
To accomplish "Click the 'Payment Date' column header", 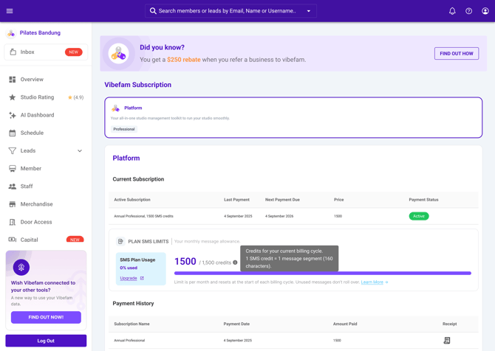I will click(236, 324).
